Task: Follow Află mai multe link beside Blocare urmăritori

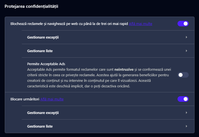Action: [x=52, y=99]
